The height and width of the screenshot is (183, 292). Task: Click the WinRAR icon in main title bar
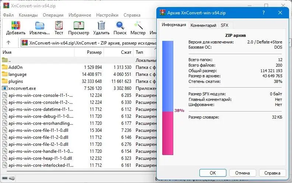[x=6, y=6]
